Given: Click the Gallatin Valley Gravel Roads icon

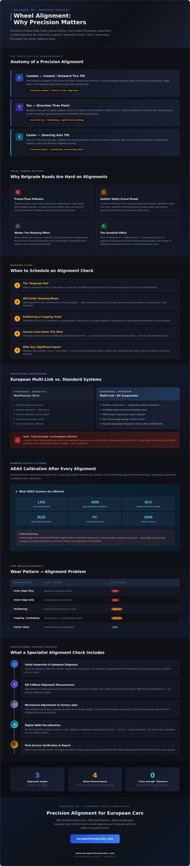Looking at the screenshot, I should pyautogui.click(x=103, y=192).
